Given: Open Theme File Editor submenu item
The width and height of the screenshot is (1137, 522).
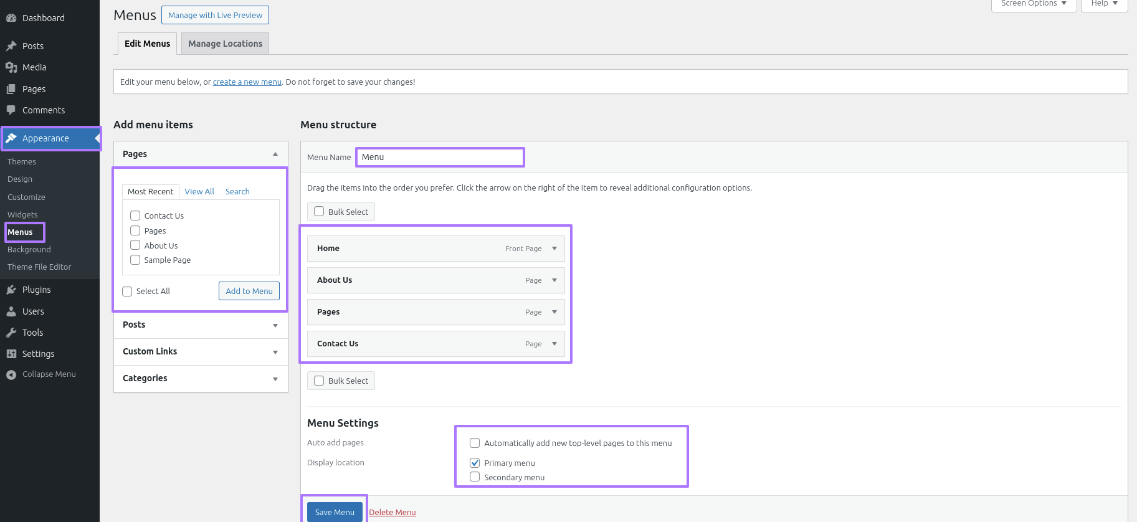Looking at the screenshot, I should coord(39,267).
